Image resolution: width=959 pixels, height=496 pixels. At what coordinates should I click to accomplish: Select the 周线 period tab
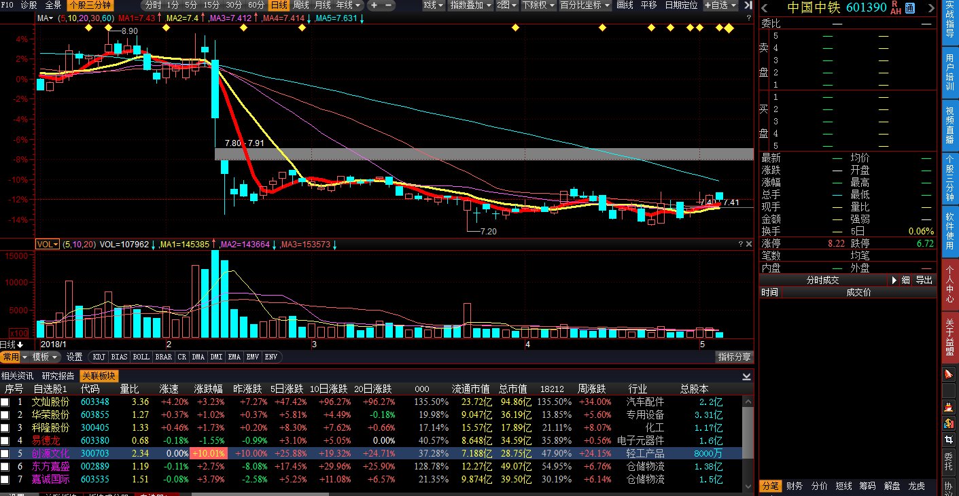click(301, 5)
